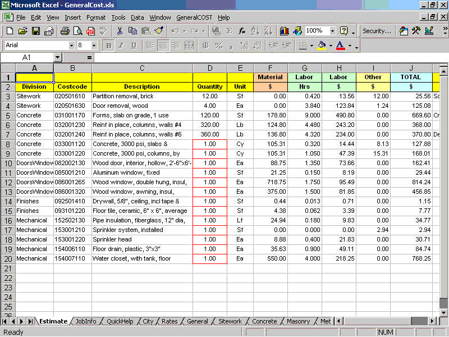Switch to the JobInfo sheet tab
Screen dimensions: 449x337
(x=86, y=321)
